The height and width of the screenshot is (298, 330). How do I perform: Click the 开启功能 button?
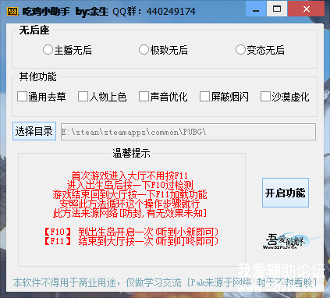[286, 193]
